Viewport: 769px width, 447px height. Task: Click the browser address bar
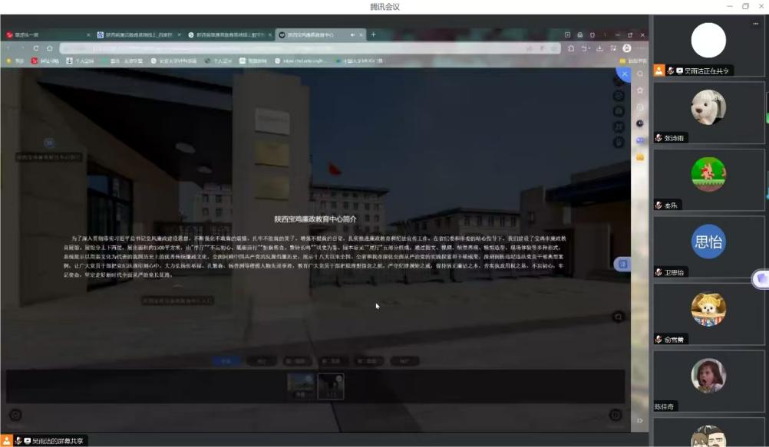pyautogui.click(x=307, y=48)
